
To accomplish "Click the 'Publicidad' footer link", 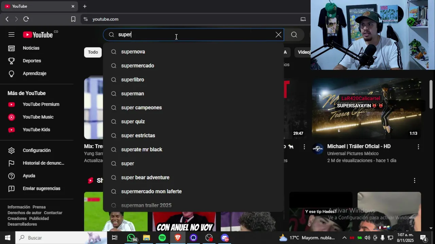I will tap(39, 219).
